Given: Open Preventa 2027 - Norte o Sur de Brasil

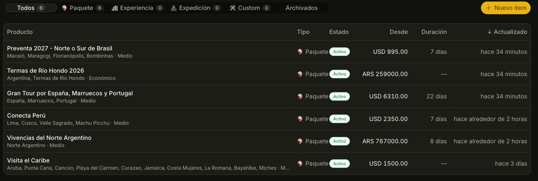Looking at the screenshot, I should [60, 48].
